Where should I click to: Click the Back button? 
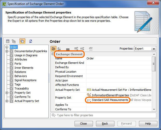(105, 124)
